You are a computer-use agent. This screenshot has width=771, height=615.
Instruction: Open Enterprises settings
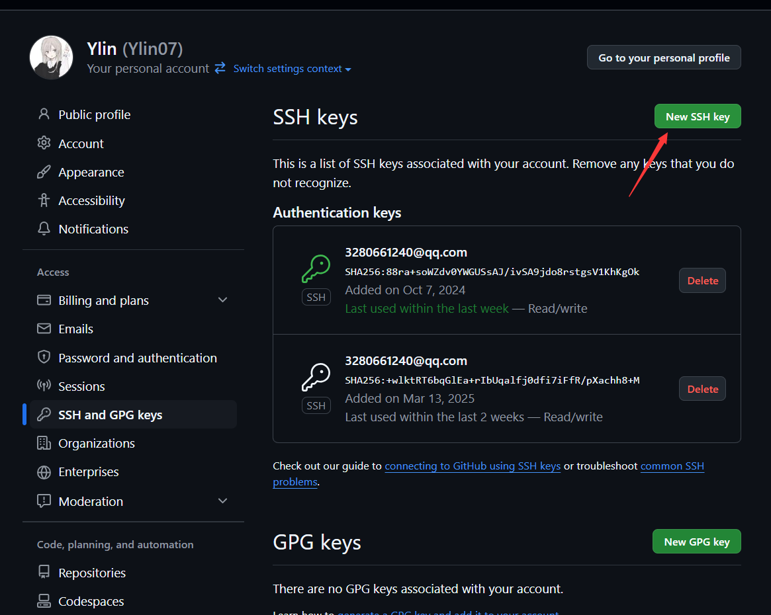point(89,472)
